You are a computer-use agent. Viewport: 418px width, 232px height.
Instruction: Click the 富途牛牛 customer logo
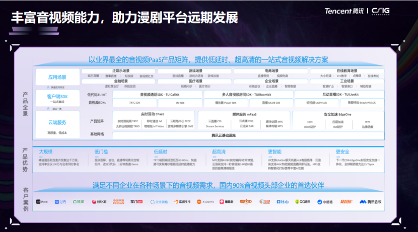pyautogui.click(x=183, y=202)
